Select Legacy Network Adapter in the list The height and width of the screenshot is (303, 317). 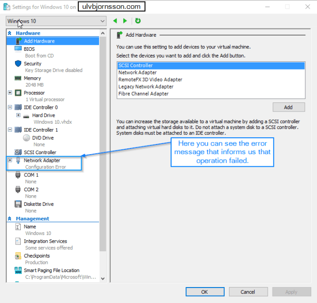[x=211, y=87]
